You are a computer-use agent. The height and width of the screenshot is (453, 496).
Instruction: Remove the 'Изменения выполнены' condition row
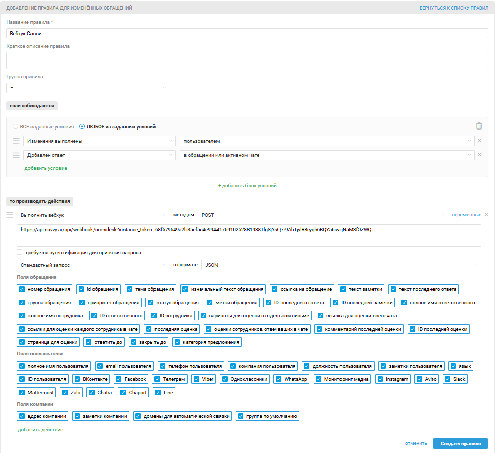479,141
